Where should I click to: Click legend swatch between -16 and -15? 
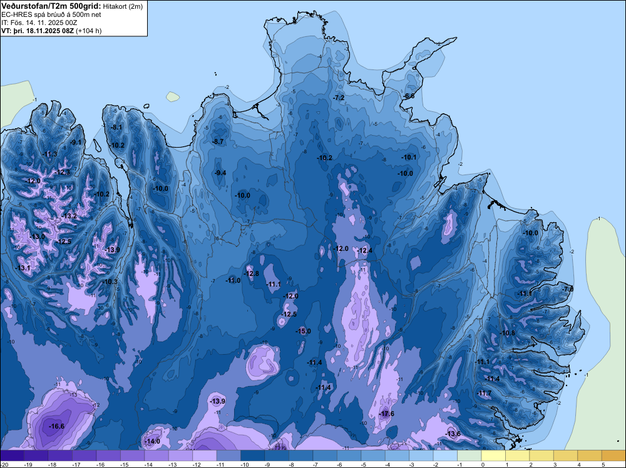coord(108,455)
